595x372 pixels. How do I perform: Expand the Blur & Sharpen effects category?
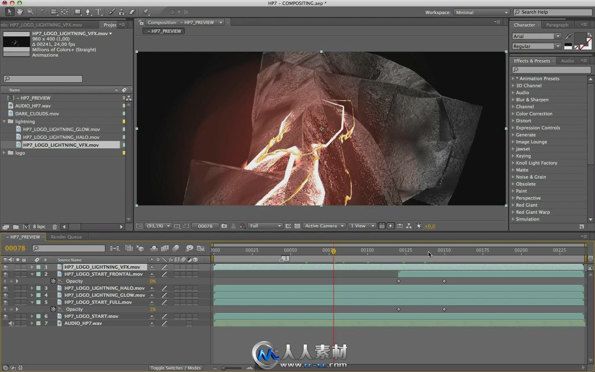(513, 100)
